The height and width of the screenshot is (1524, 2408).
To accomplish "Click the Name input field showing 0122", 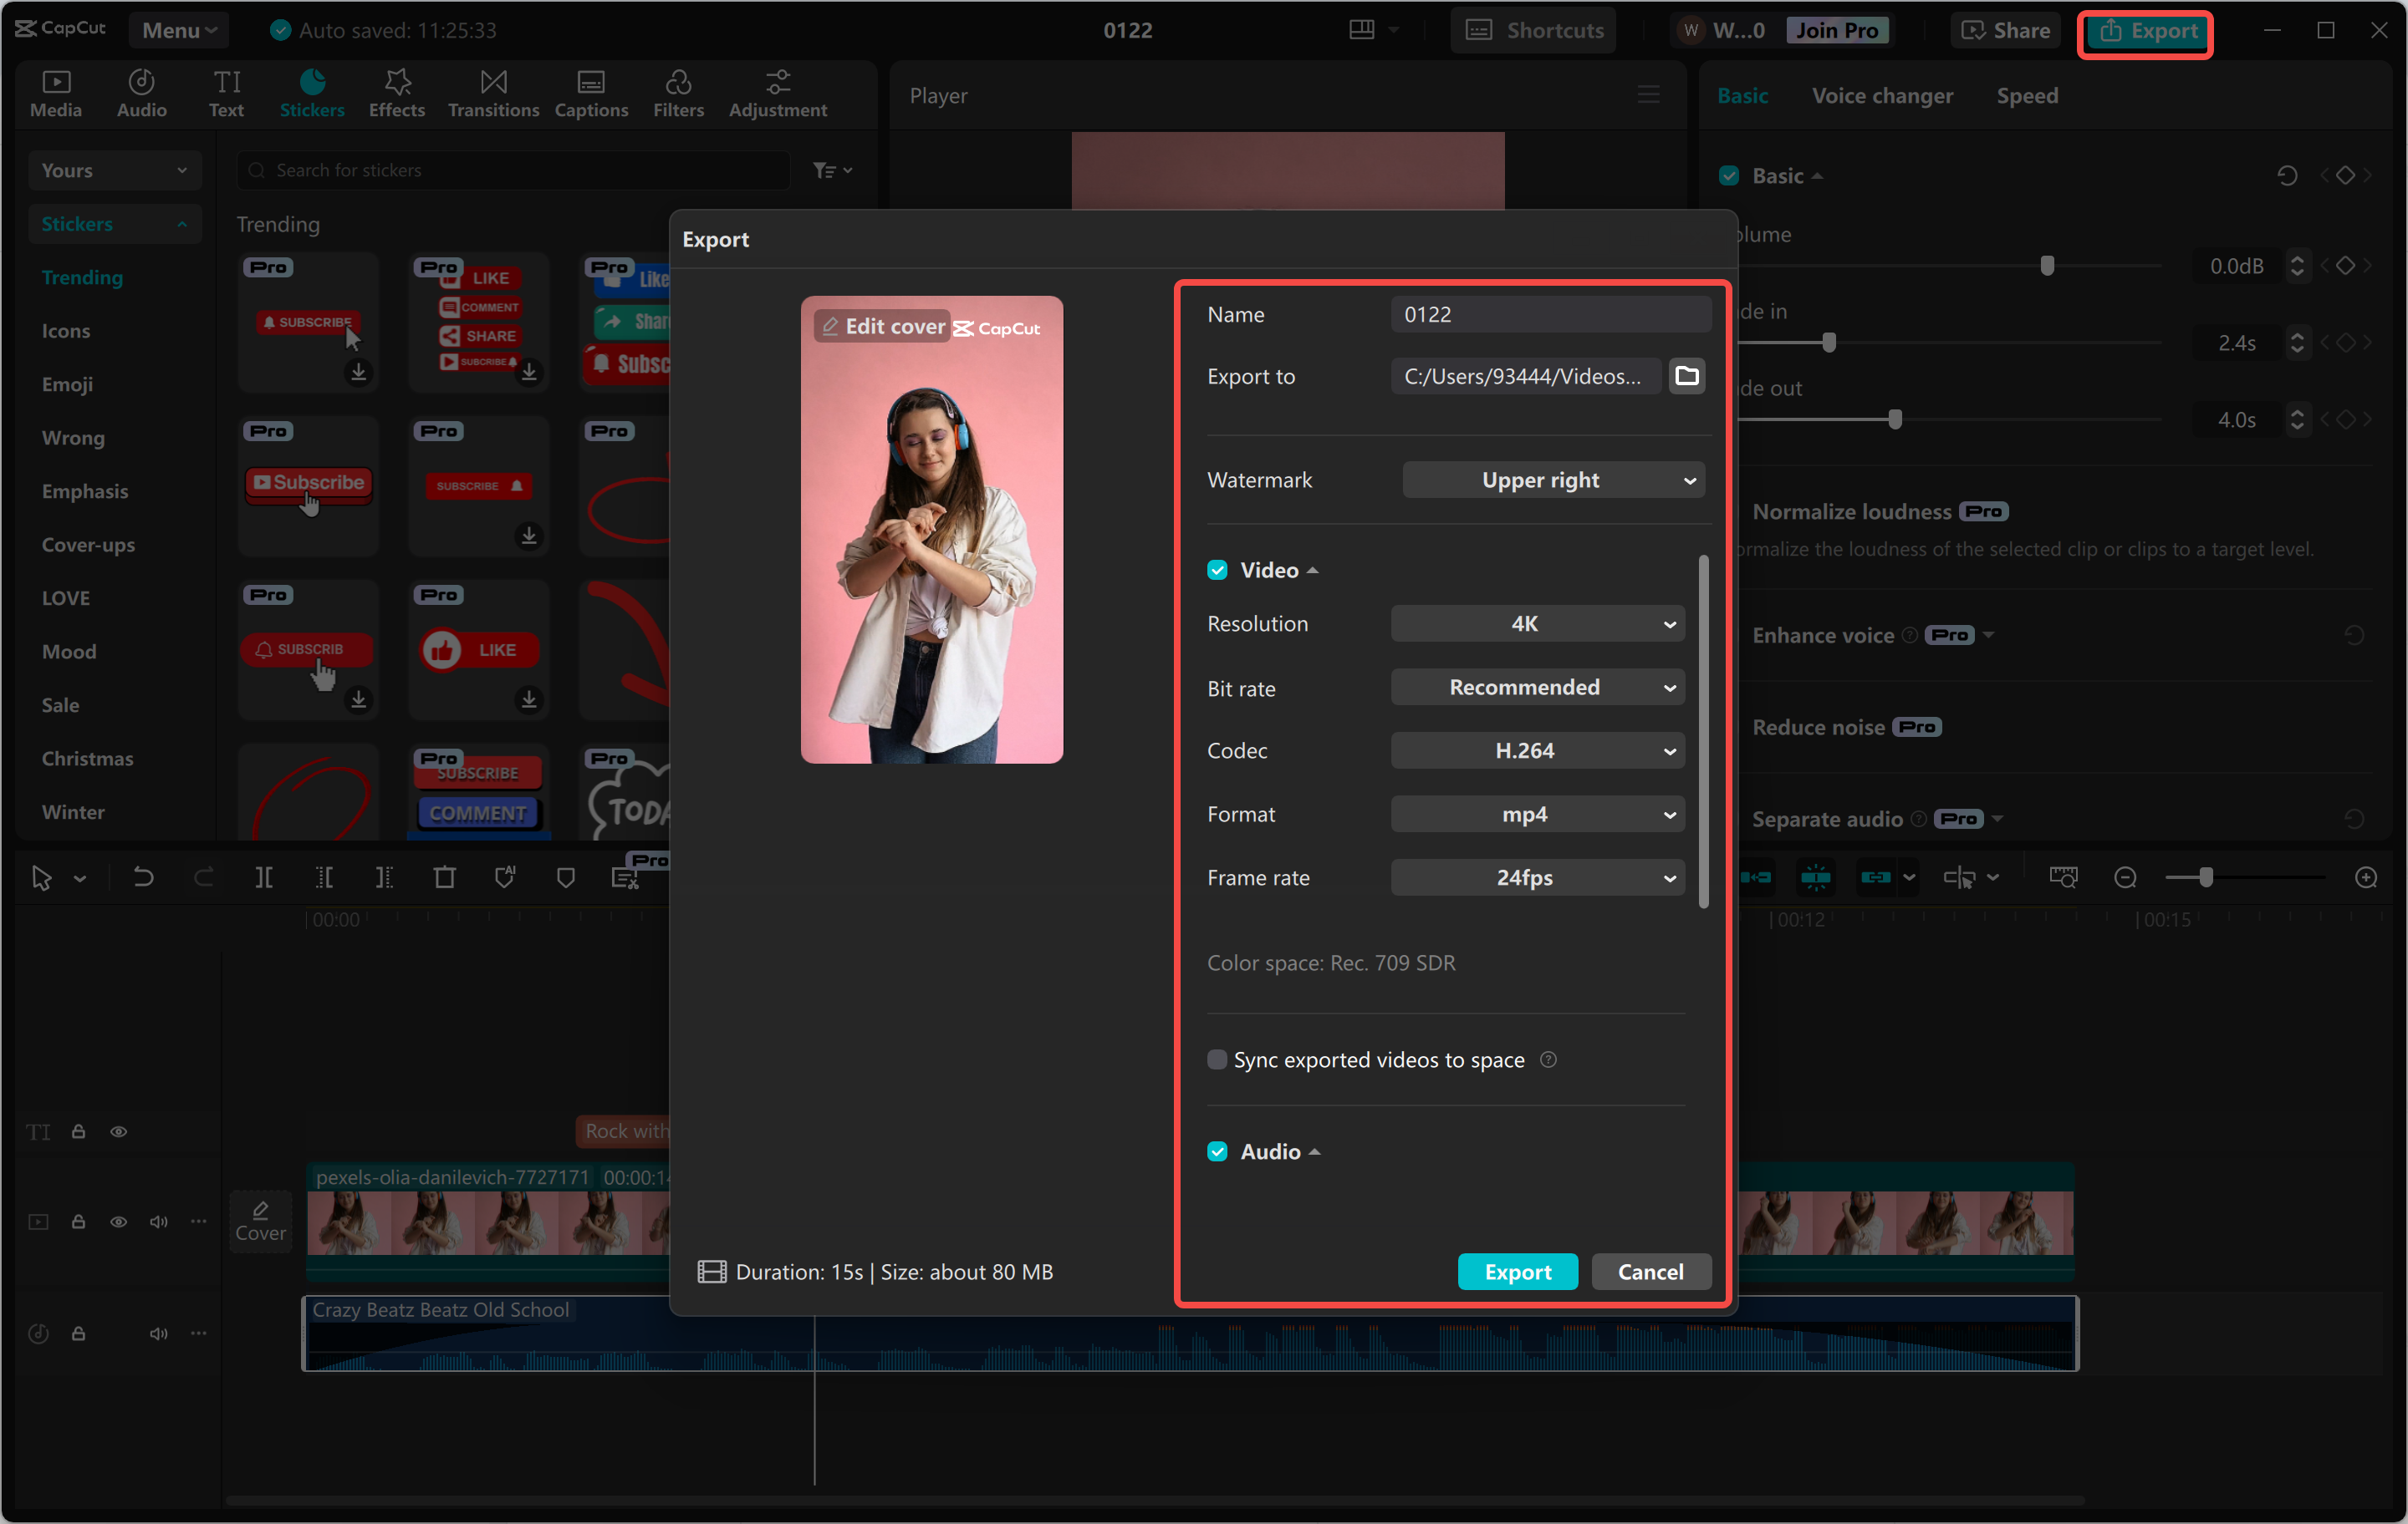I will coord(1550,315).
